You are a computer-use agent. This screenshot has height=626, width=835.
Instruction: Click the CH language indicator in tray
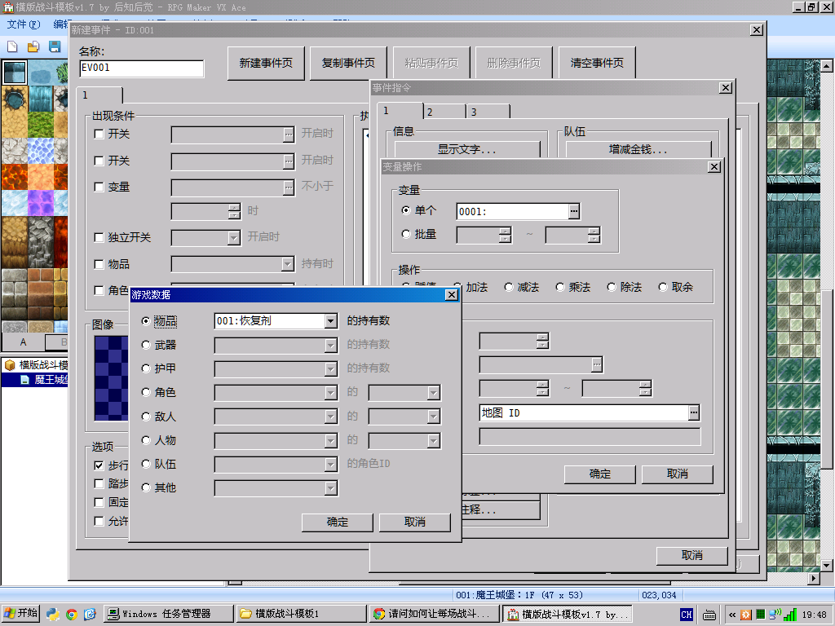tap(687, 615)
